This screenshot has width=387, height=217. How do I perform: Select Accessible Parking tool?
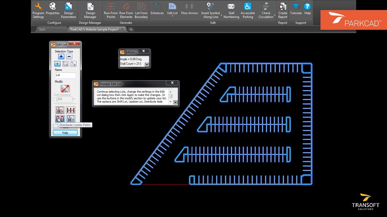248,10
